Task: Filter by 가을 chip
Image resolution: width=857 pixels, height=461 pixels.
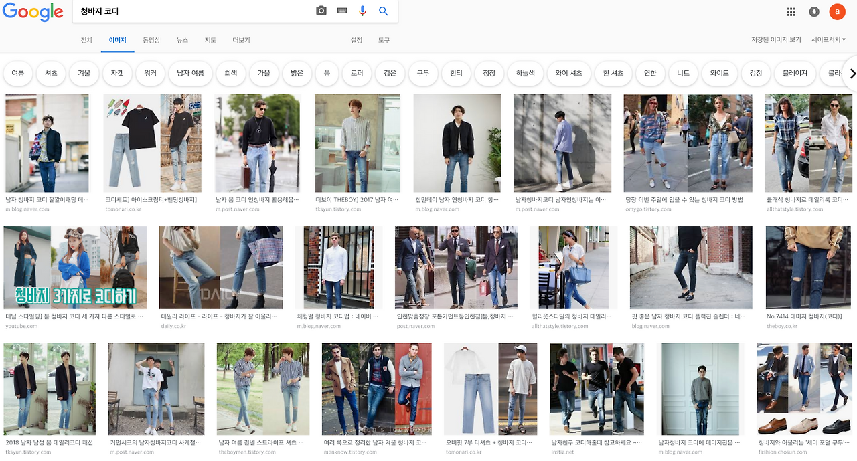Action: [264, 73]
